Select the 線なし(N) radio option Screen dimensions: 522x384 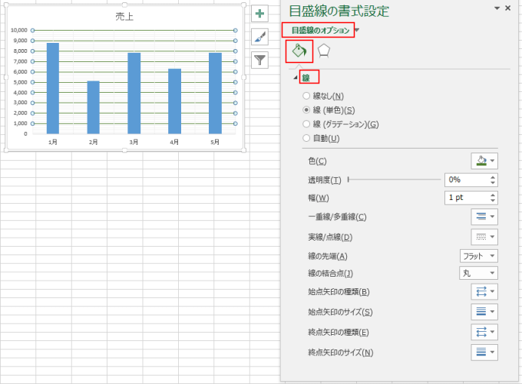coord(306,96)
